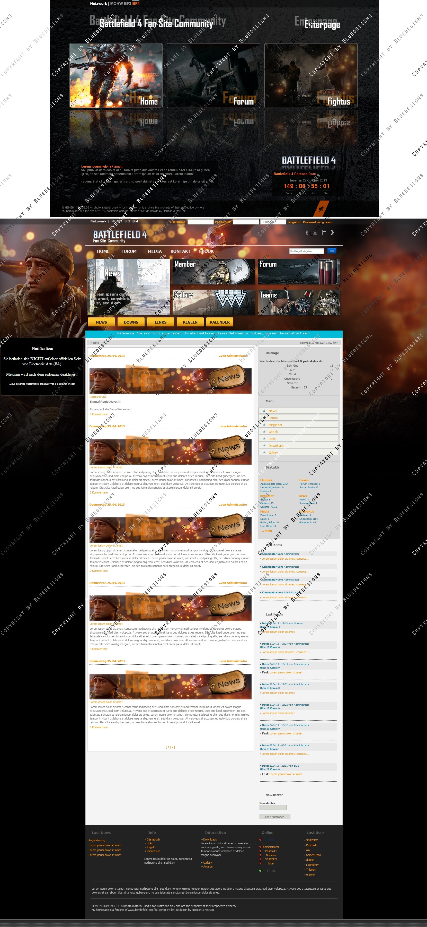Select MEDIA in the main navigation
The image size is (427, 927).
155,251
